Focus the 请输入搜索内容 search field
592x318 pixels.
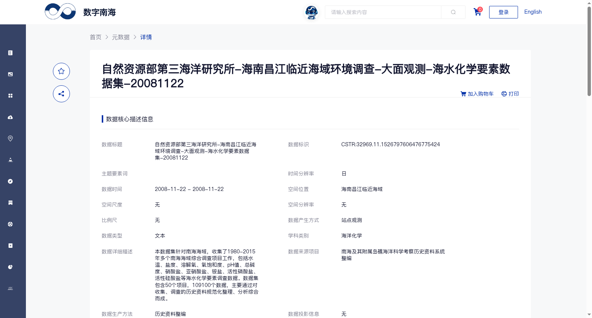coord(383,12)
